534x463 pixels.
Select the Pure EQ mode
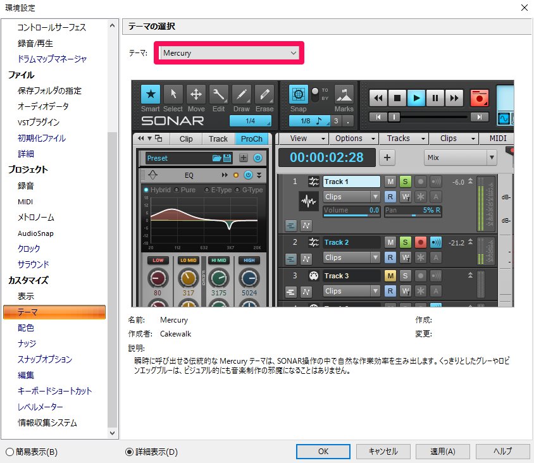(185, 190)
